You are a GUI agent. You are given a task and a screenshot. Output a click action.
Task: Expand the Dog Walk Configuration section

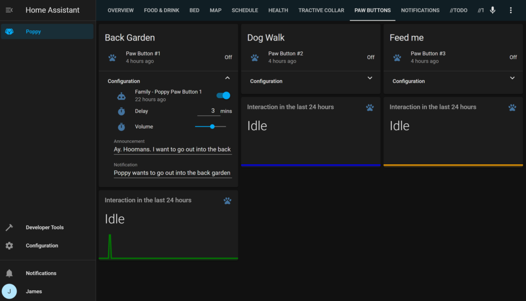(370, 79)
